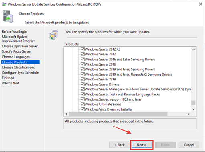This screenshot has width=205, height=152.
Task: Click the 'Windows Server 2012 R2' label text
Action: 103,49
